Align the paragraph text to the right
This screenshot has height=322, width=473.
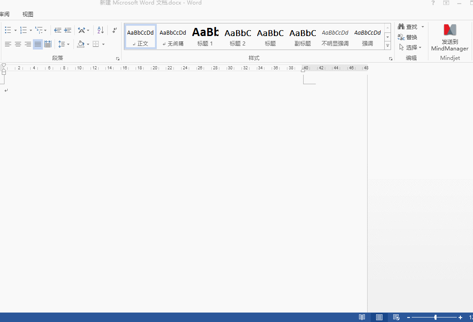pyautogui.click(x=28, y=44)
